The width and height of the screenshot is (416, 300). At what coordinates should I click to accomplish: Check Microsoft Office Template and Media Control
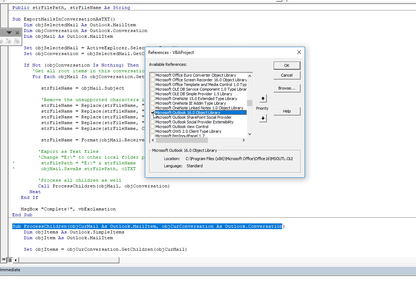point(152,85)
